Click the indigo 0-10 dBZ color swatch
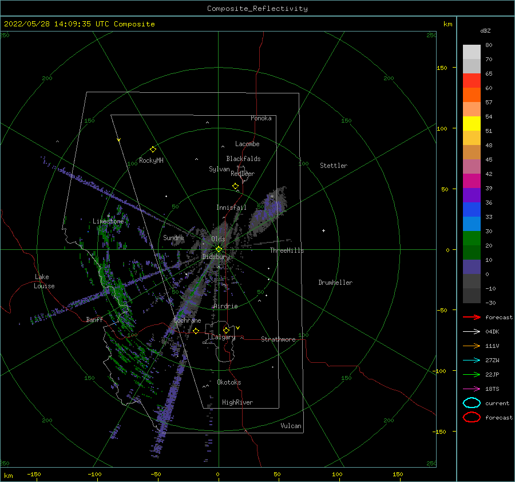515x482 pixels. 472,267
